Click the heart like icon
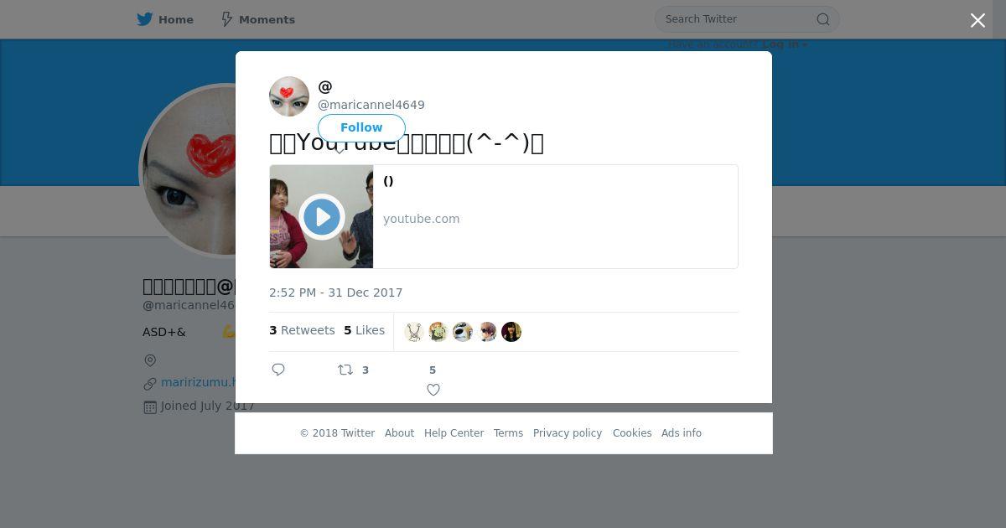1006x528 pixels. (x=433, y=390)
